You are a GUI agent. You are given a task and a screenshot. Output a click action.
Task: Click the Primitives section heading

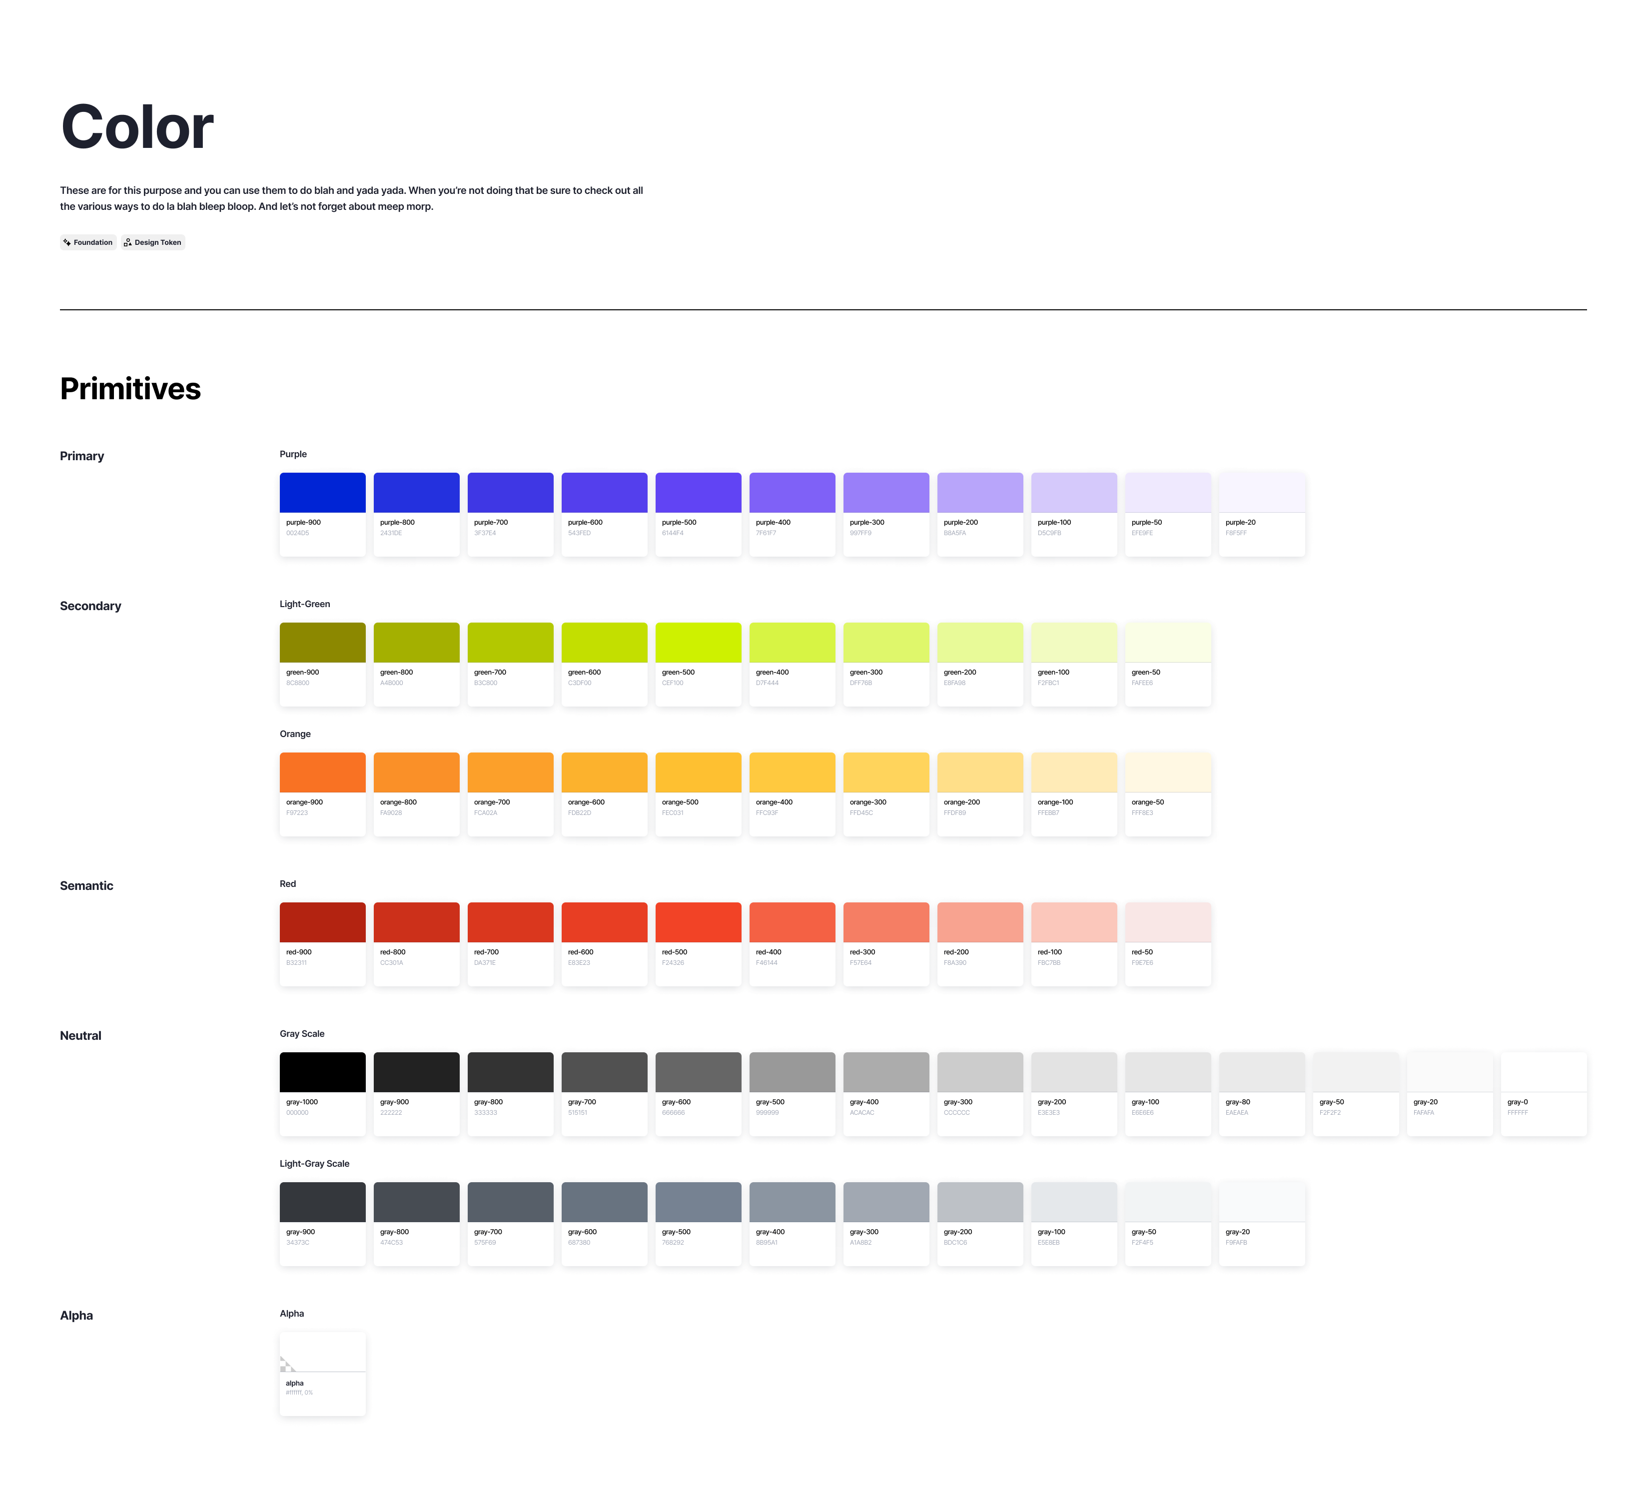[130, 389]
